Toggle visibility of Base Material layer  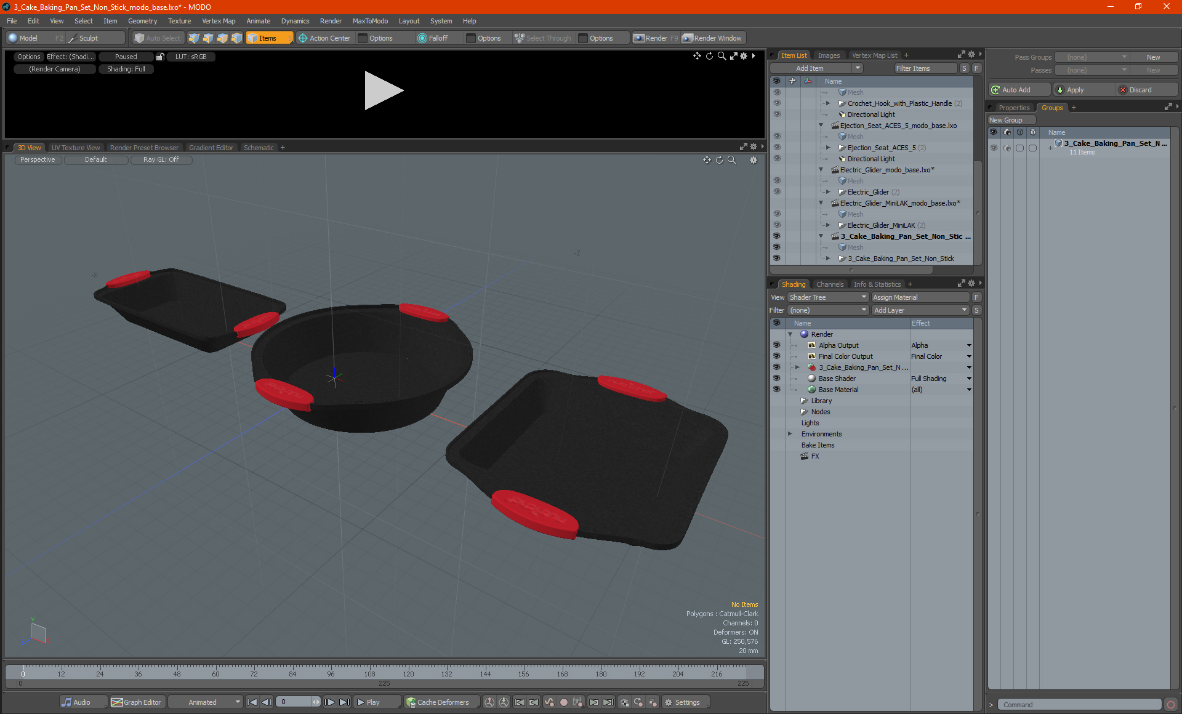click(x=776, y=390)
